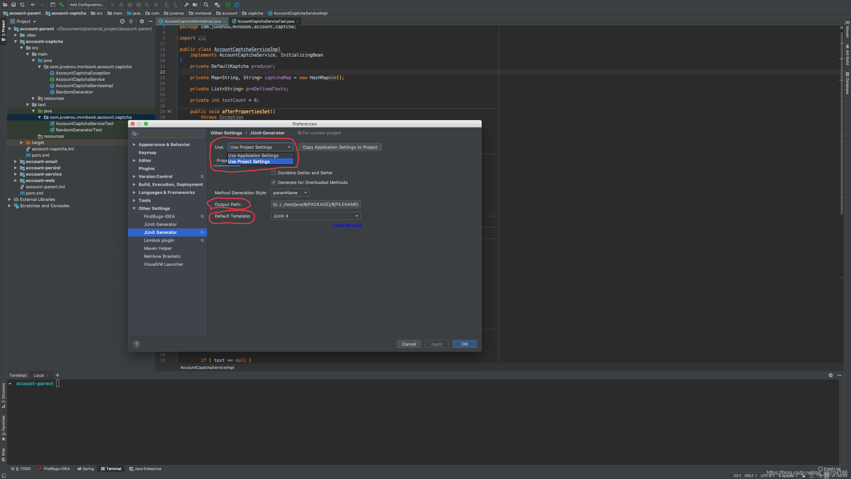This screenshot has height=479, width=851.
Task: Select Lombok plugin in settings tree
Action: (159, 240)
